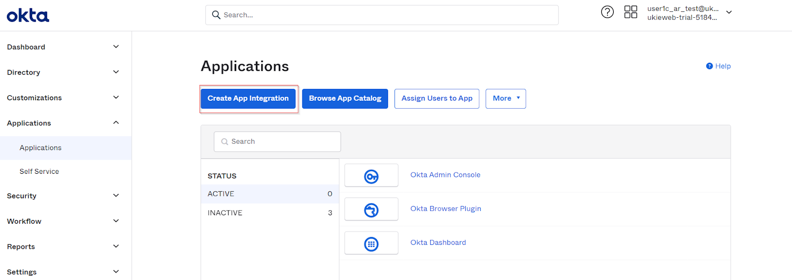This screenshot has height=280, width=792.
Task: Click the Okta Browser Plugin icon
Action: click(371, 209)
